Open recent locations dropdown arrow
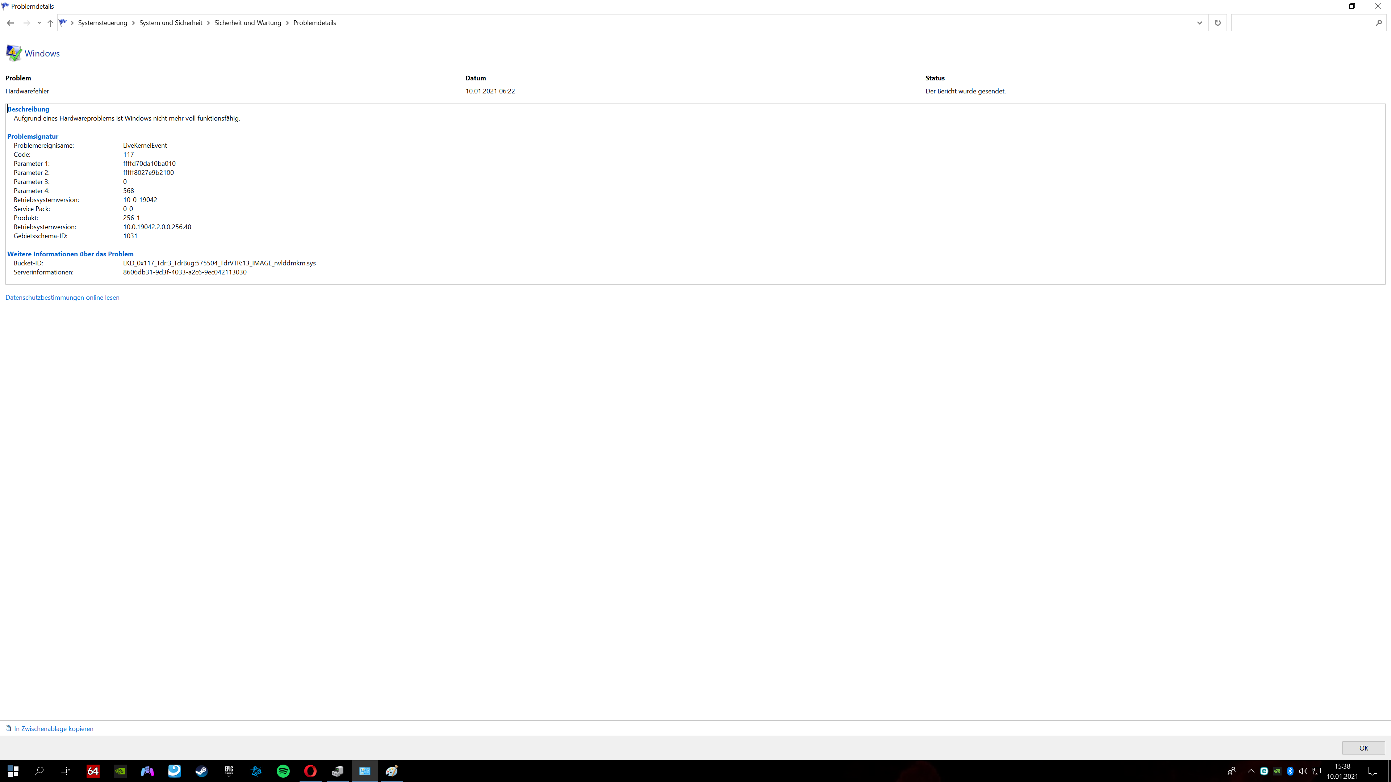 coord(39,23)
